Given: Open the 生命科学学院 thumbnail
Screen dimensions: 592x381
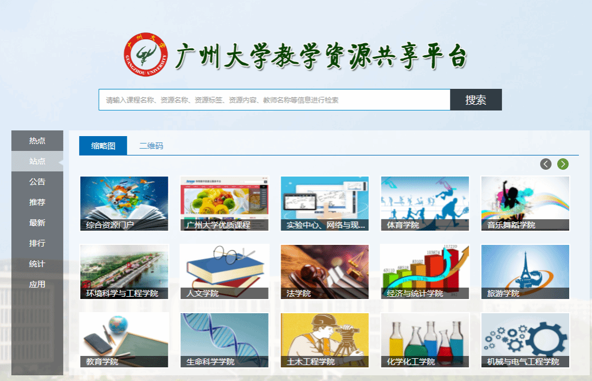Looking at the screenshot, I should [x=224, y=341].
